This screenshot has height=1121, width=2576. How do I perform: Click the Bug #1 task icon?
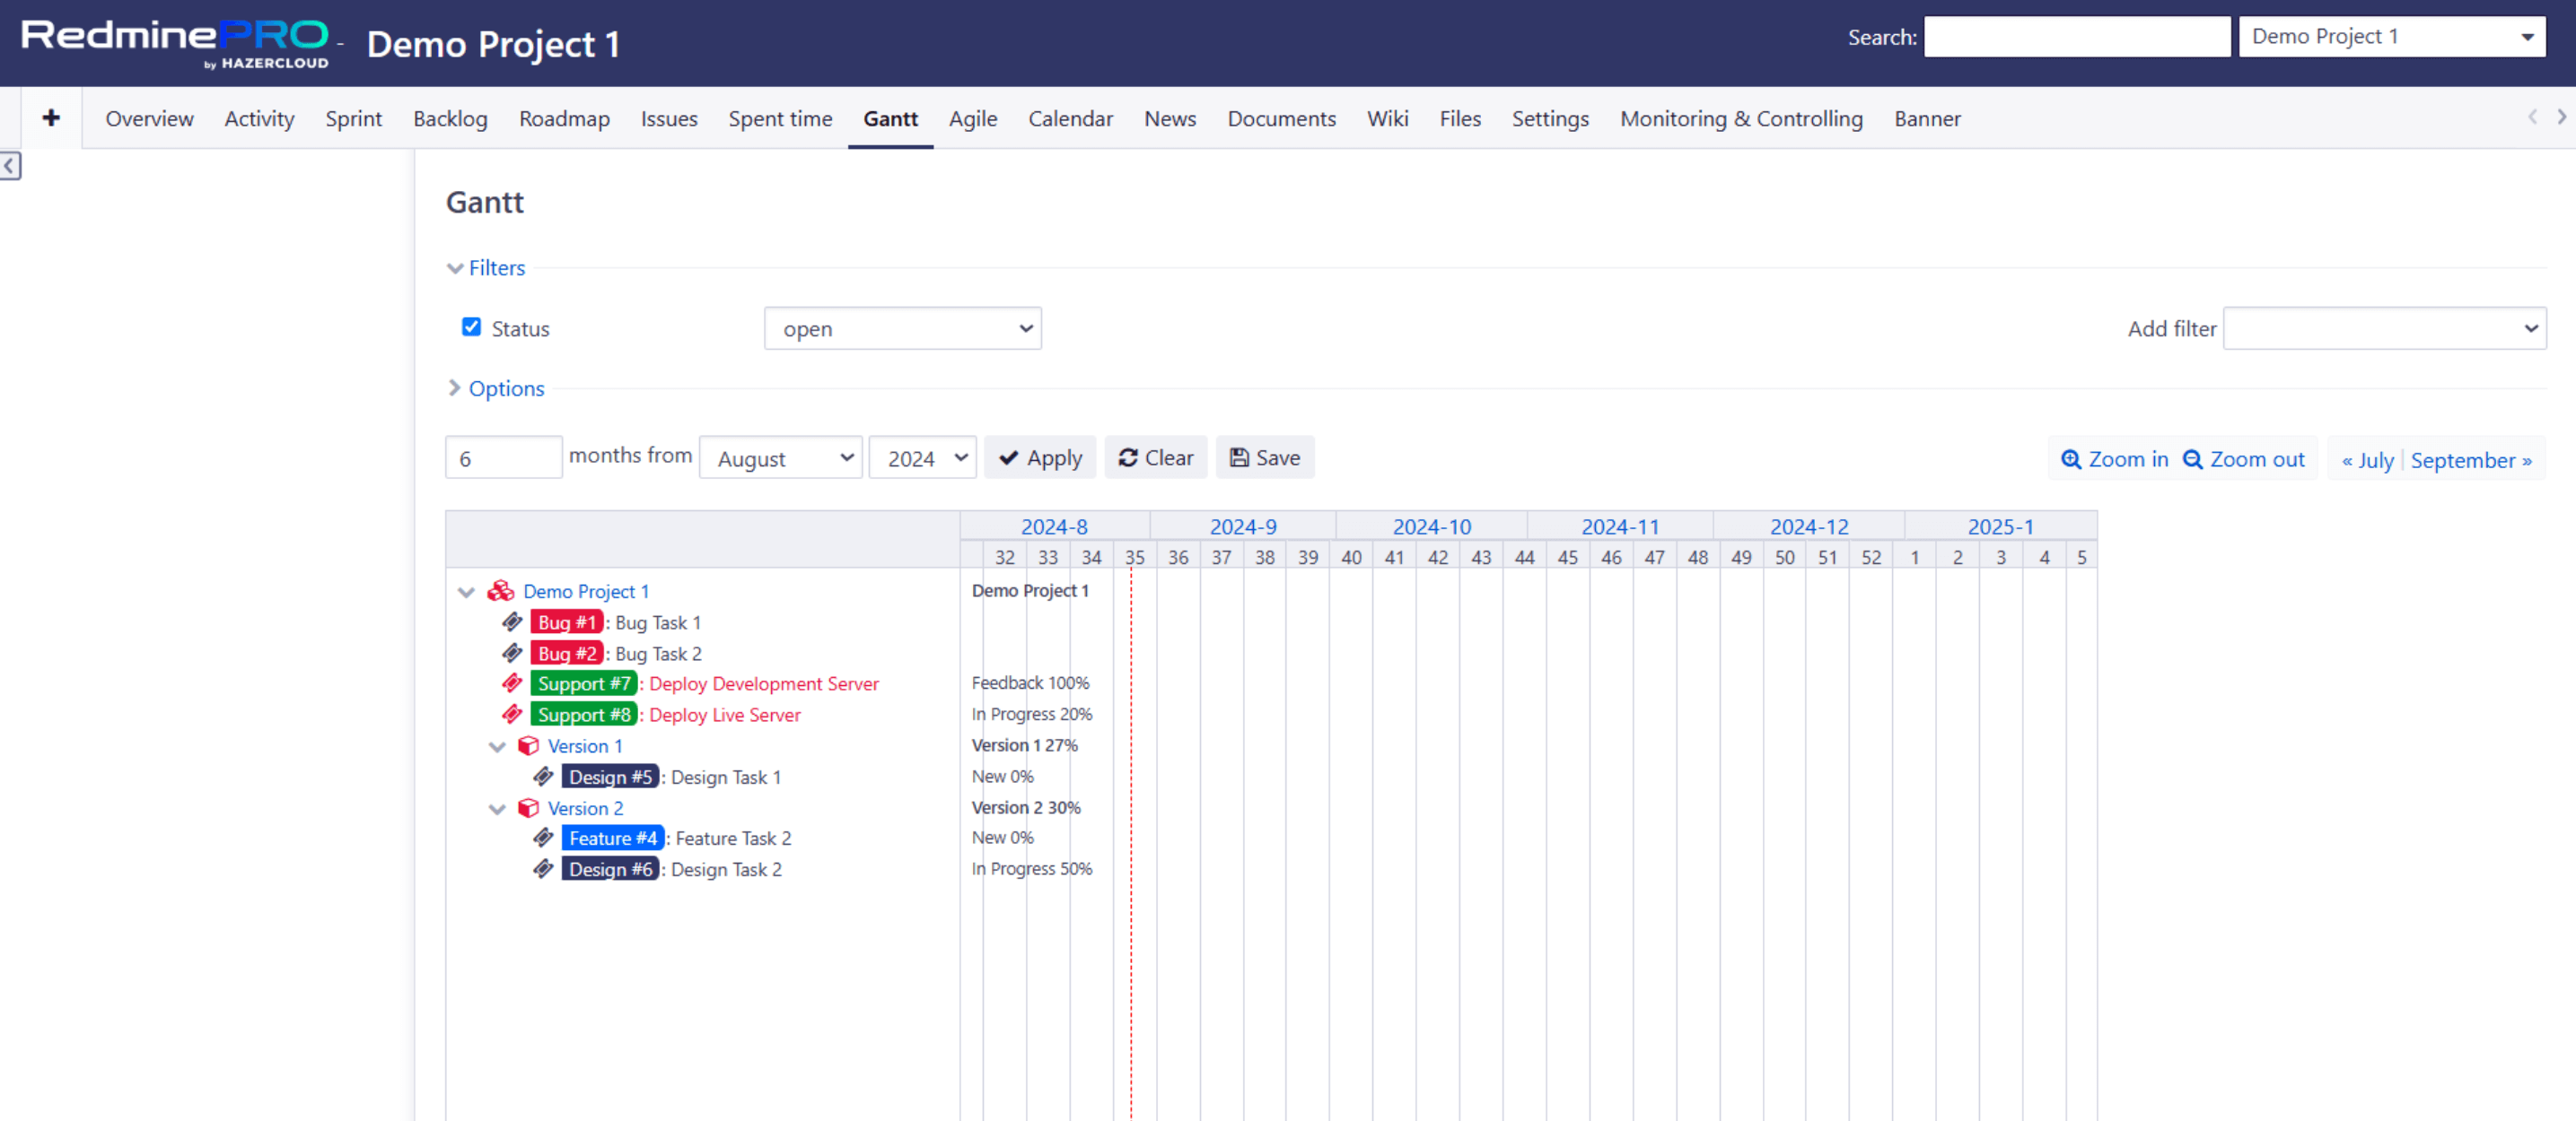(514, 622)
